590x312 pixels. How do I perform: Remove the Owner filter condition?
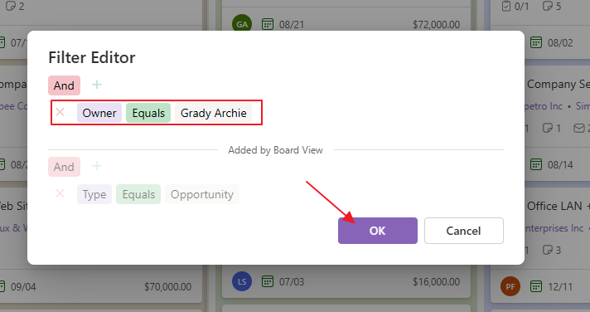[60, 112]
